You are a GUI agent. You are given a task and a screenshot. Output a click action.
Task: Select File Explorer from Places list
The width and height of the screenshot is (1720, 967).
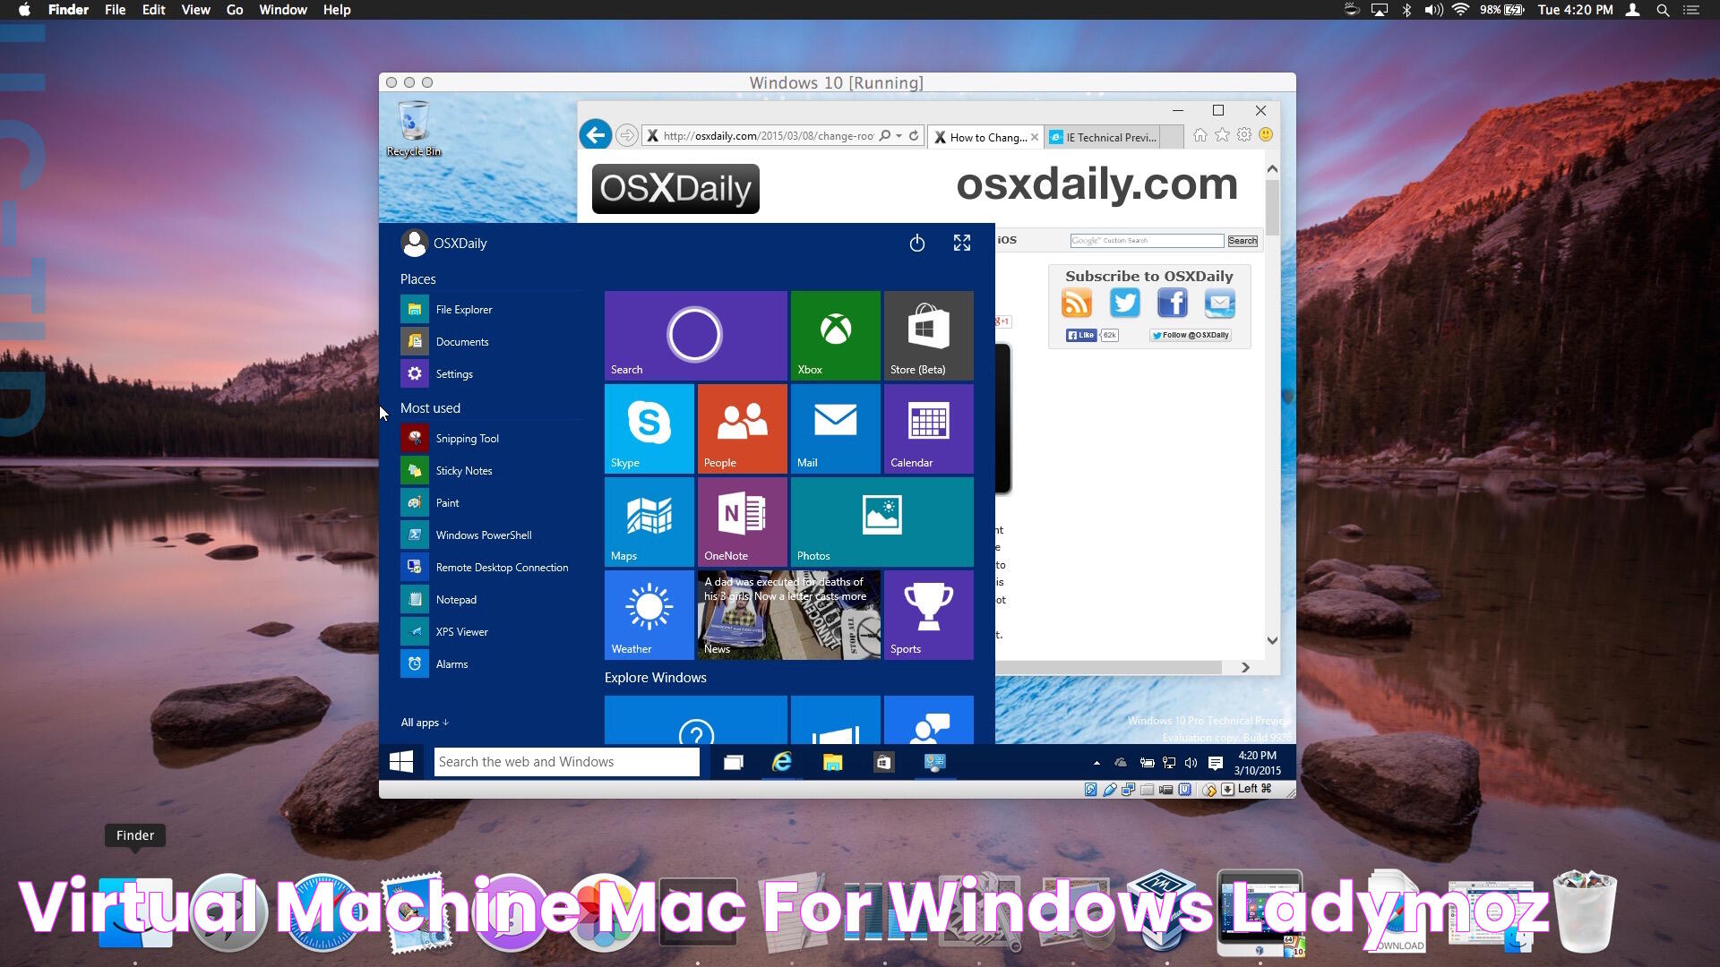click(464, 308)
